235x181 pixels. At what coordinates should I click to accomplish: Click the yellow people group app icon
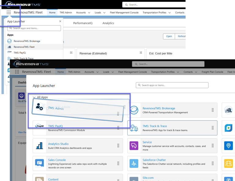click(x=228, y=163)
